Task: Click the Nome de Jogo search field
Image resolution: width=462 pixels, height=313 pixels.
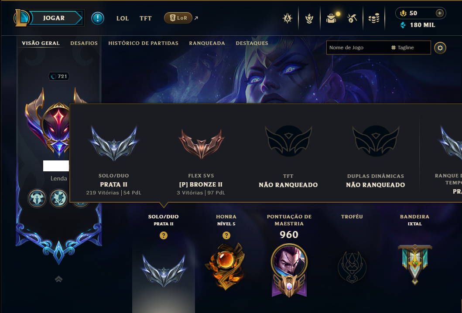Action: tap(358, 48)
